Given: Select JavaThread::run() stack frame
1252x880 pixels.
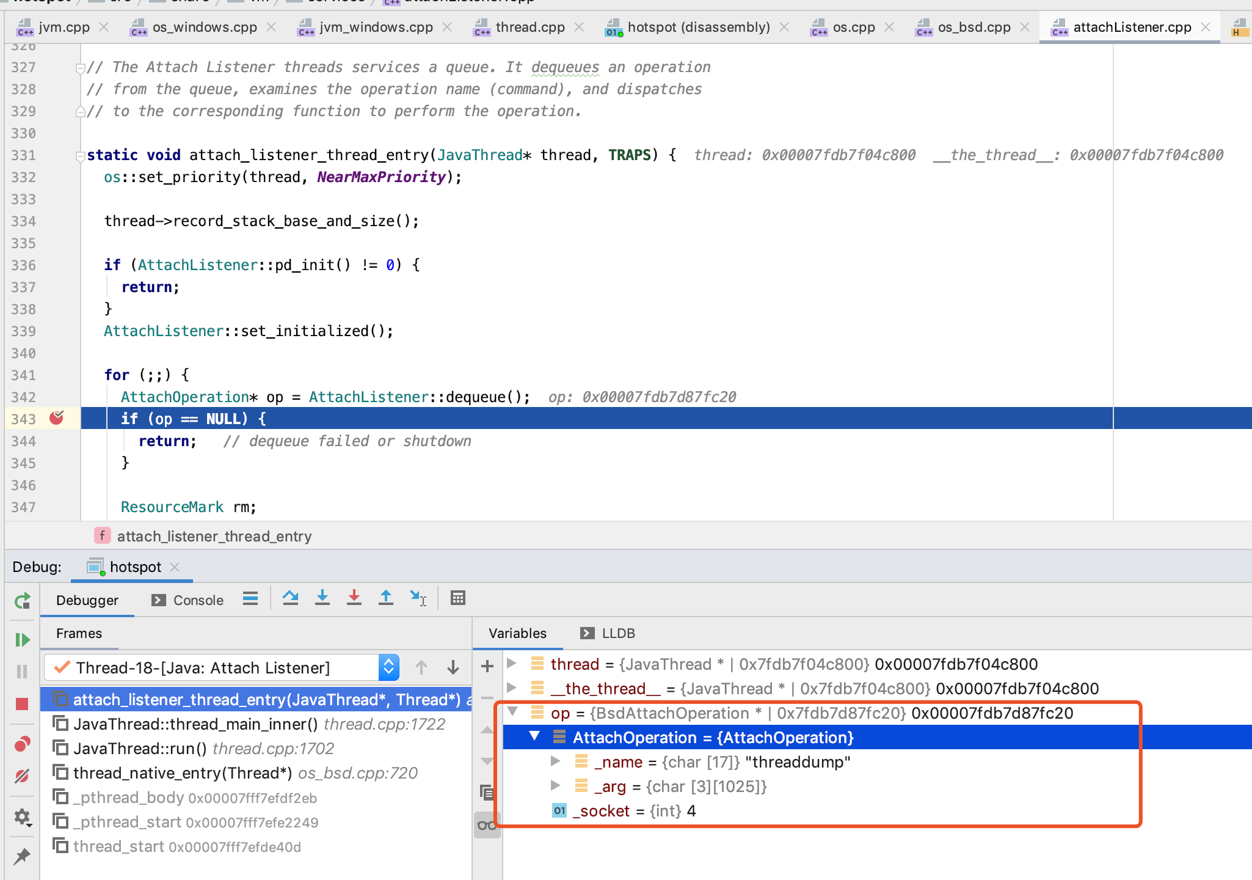Looking at the screenshot, I should (x=140, y=749).
